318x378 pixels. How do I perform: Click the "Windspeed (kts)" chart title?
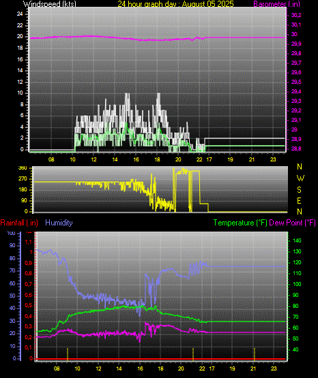[x=50, y=3]
